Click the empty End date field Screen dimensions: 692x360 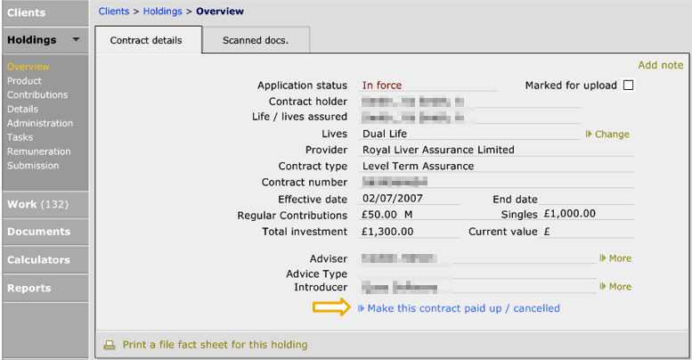(586, 199)
